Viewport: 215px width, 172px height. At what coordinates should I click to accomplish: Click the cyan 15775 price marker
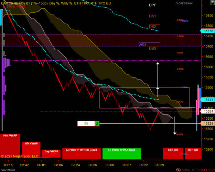(207, 31)
